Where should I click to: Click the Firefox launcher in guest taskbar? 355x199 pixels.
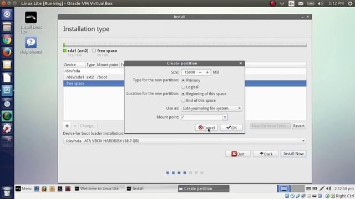[x=44, y=188]
